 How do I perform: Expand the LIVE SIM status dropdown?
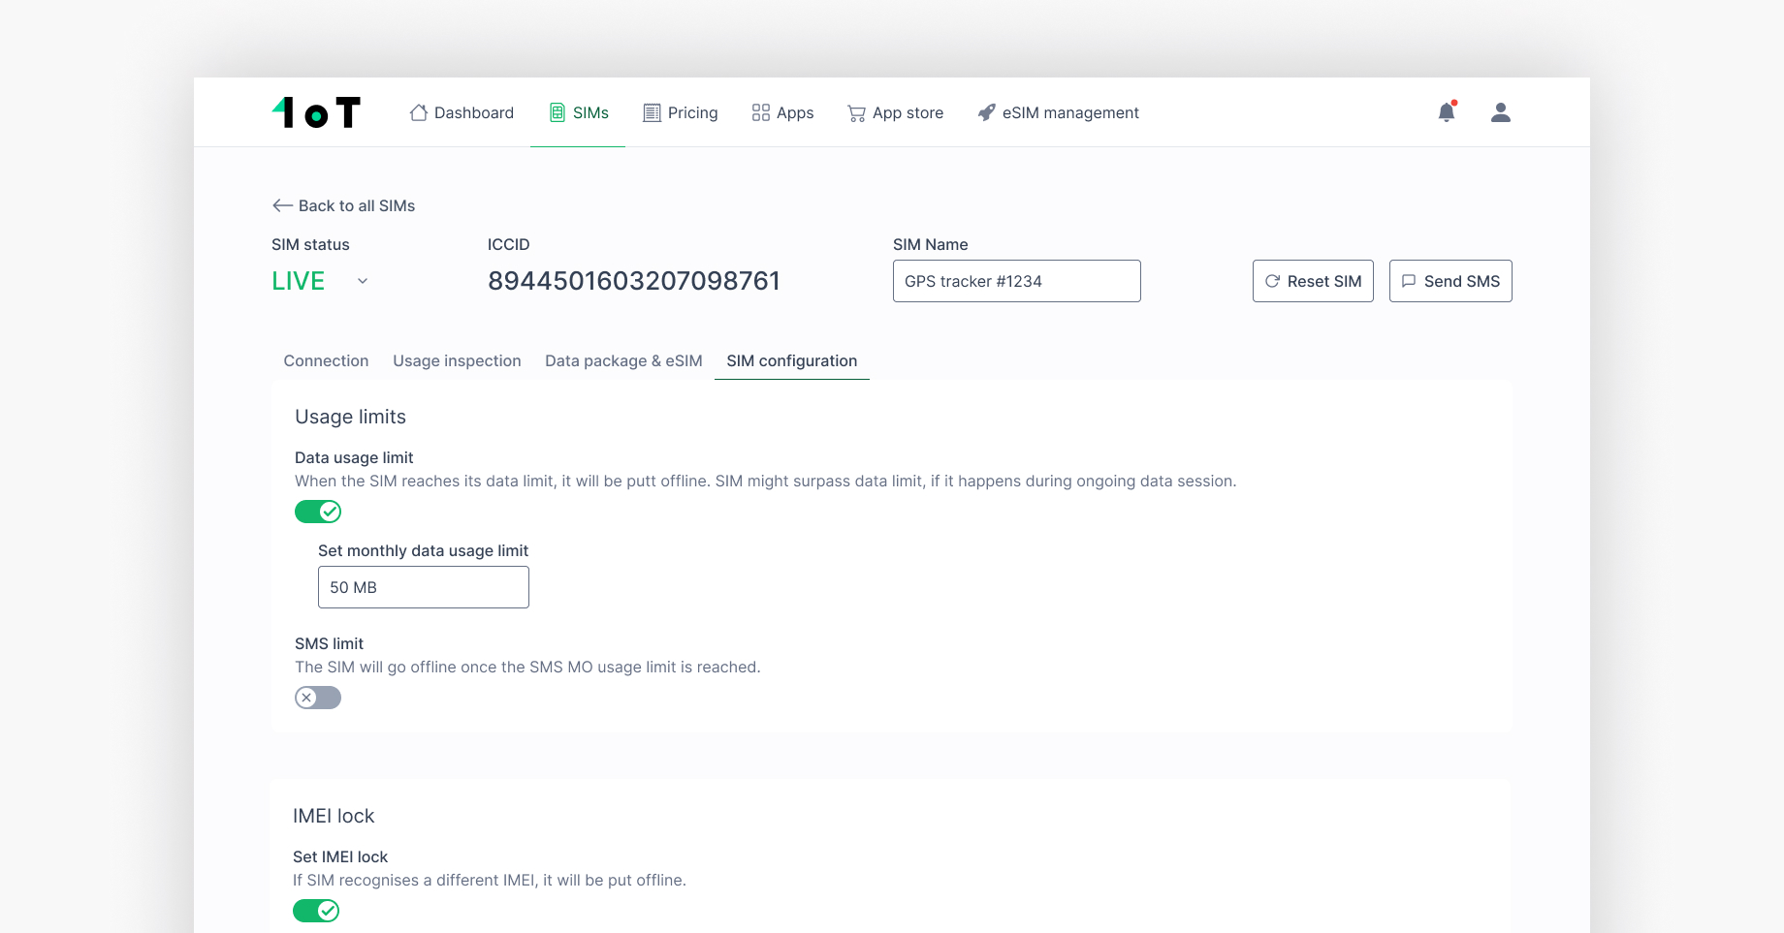(362, 281)
